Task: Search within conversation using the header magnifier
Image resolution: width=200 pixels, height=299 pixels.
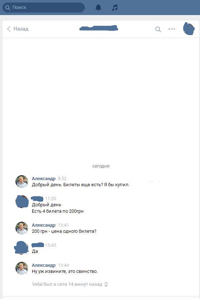Action: click(158, 29)
